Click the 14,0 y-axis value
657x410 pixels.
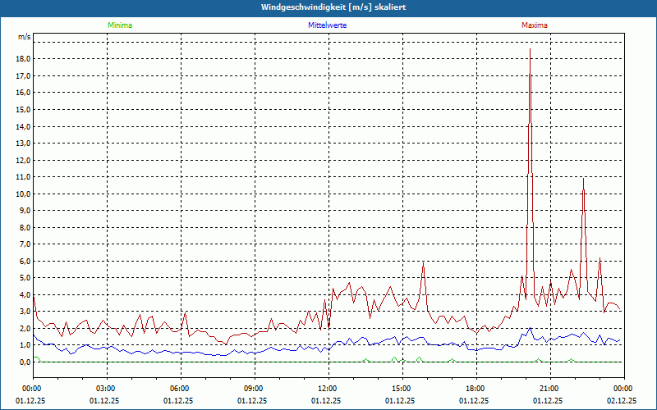click(23, 126)
